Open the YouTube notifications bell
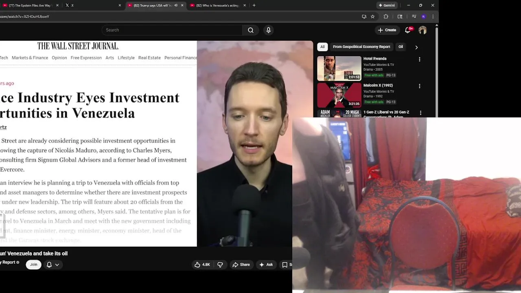521x293 pixels. click(408, 30)
